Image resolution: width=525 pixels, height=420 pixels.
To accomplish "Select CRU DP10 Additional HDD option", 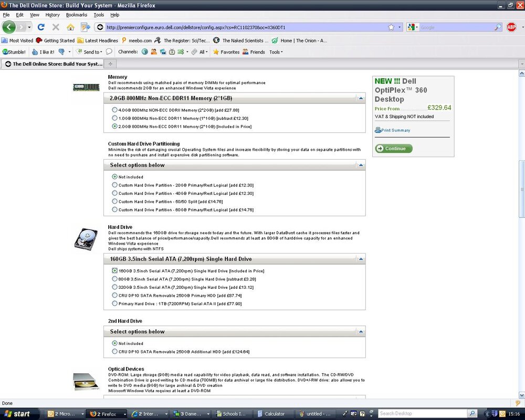I will pyautogui.click(x=115, y=351).
